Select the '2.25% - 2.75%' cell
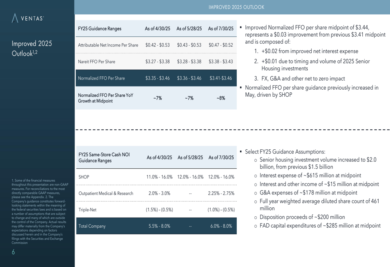The image size is (390, 267). tap(221, 193)
